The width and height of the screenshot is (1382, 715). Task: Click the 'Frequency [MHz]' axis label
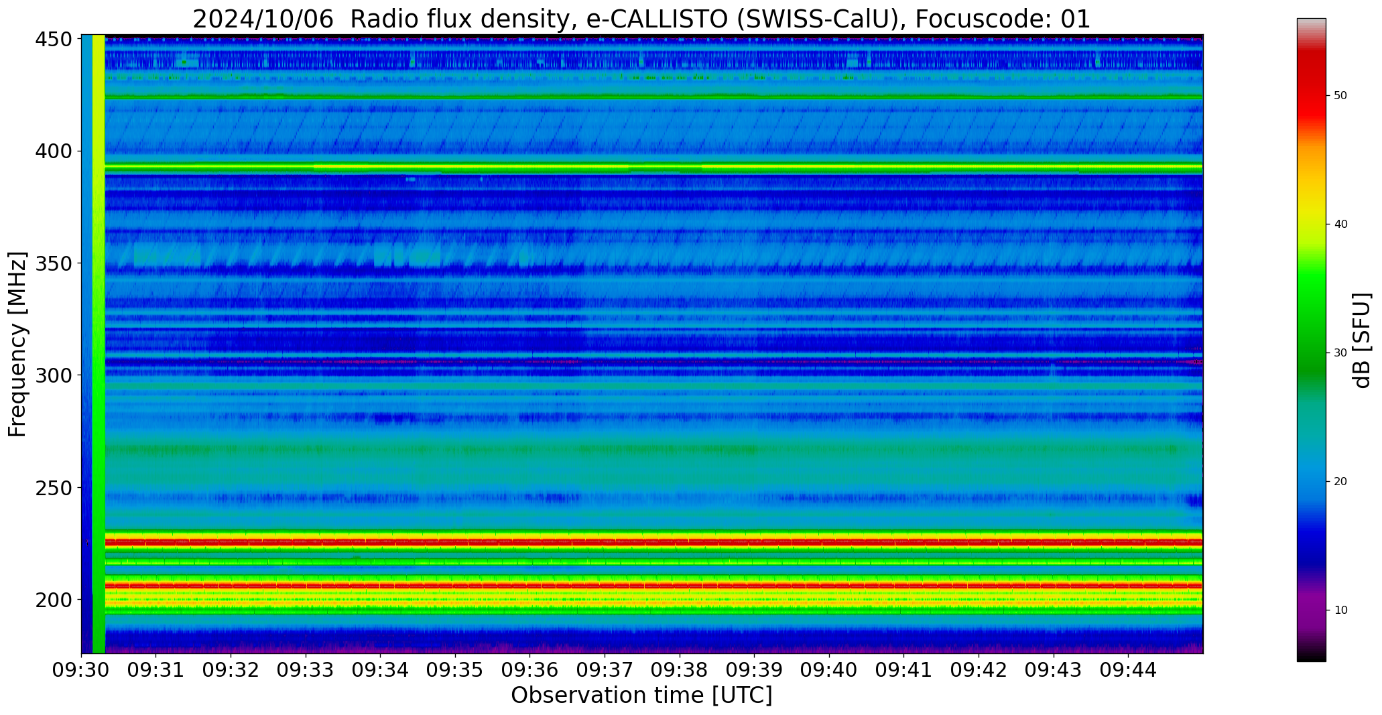17,344
